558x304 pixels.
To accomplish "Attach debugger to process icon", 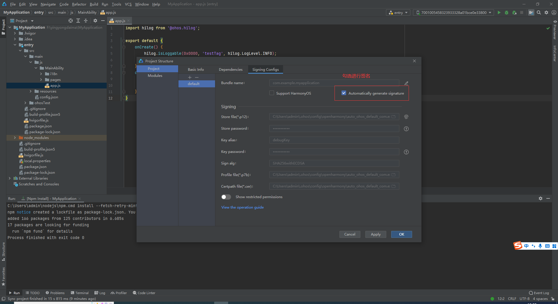I will [x=514, y=12].
